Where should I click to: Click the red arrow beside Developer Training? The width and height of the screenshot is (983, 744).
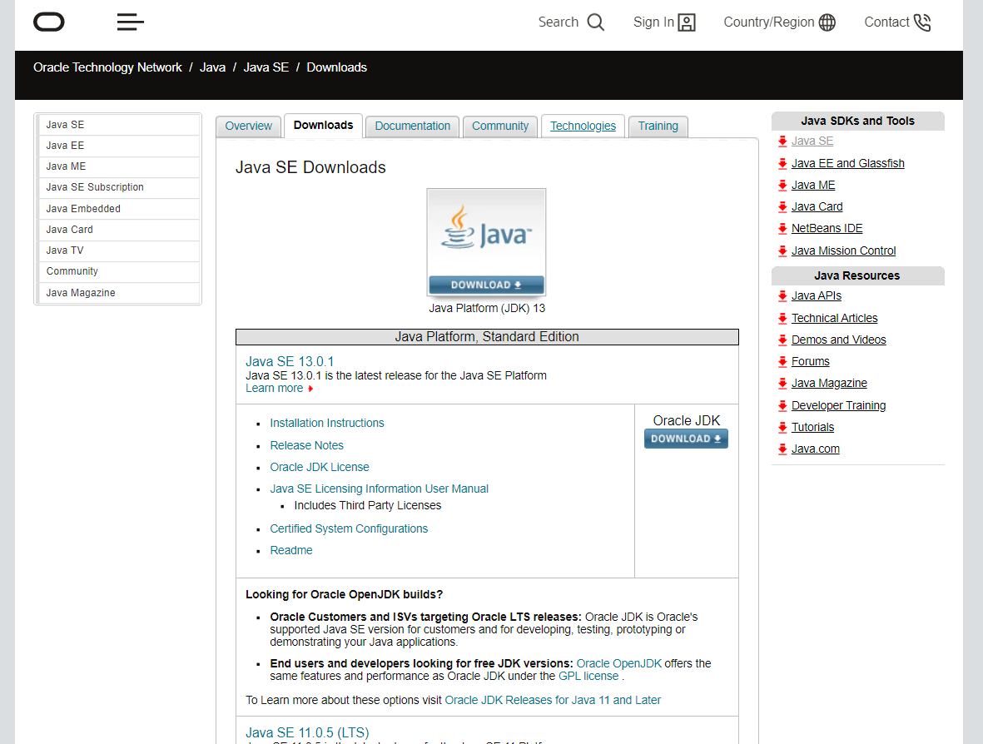[x=782, y=405]
